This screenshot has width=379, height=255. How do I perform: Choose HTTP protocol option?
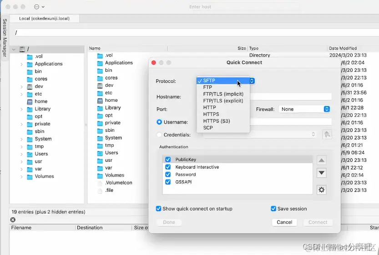(x=223, y=107)
